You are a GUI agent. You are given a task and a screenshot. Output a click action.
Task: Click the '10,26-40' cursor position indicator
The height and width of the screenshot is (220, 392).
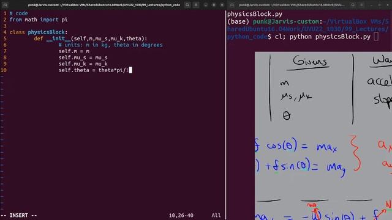181,215
